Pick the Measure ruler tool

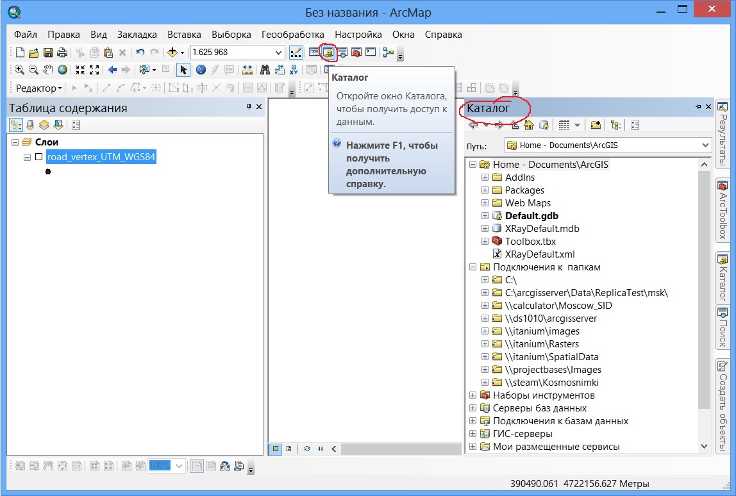click(x=247, y=70)
